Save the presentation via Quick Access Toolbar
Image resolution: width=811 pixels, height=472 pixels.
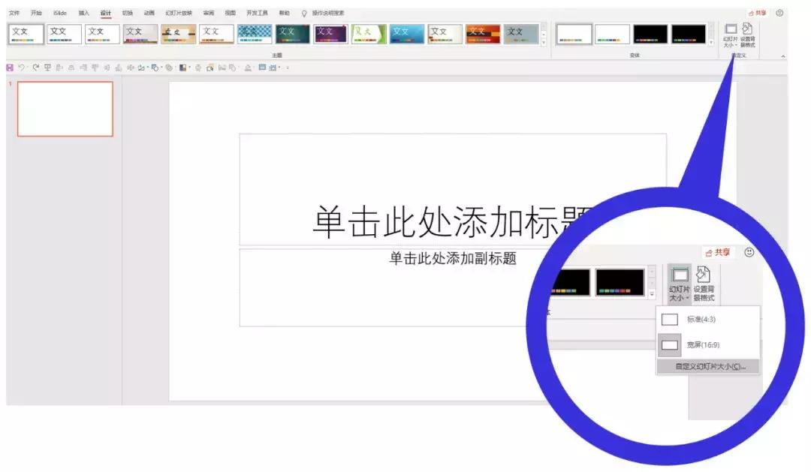(8, 67)
